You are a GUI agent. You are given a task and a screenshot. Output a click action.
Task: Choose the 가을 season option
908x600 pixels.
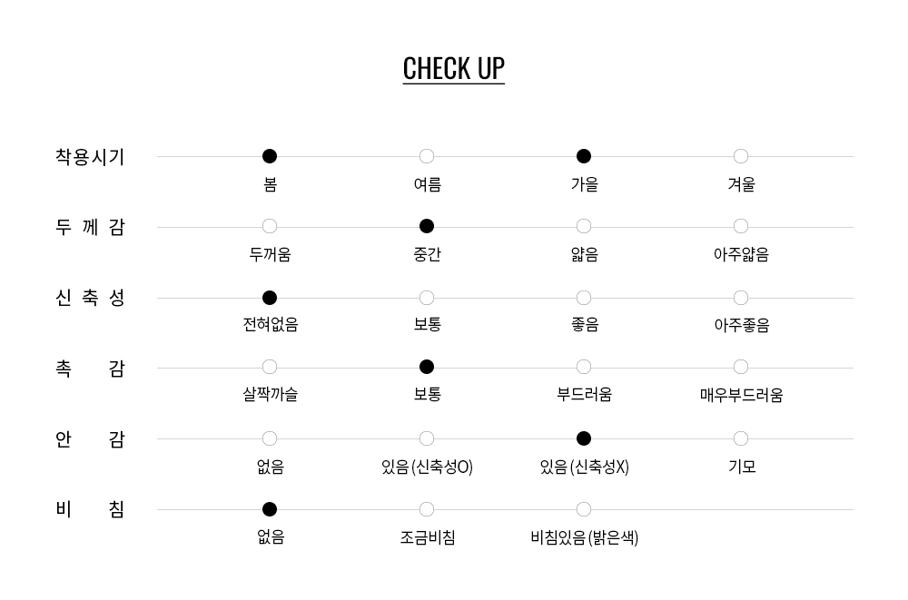584,156
